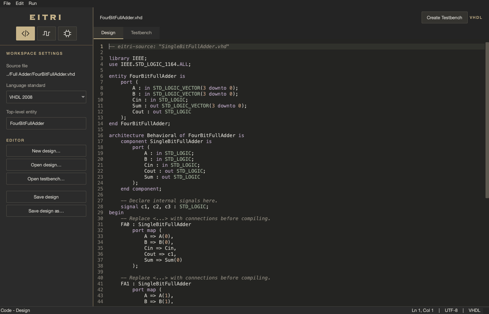Click the 'FA1 : SingleBitFullAdder' line

[x=156, y=284]
